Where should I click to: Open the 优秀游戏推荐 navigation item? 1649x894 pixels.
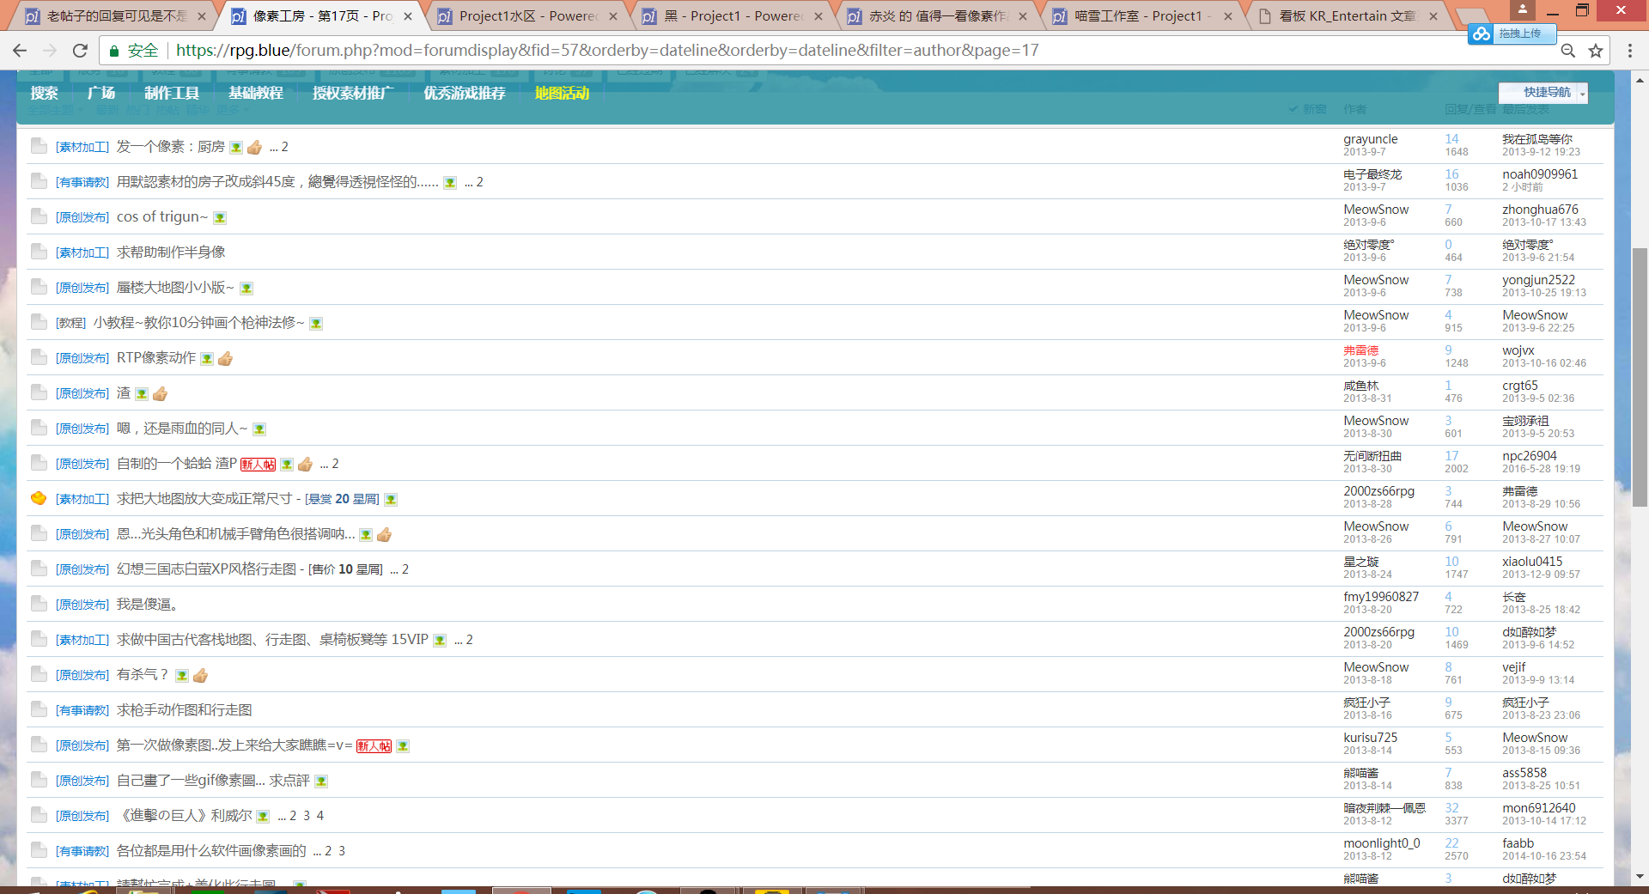tap(465, 93)
